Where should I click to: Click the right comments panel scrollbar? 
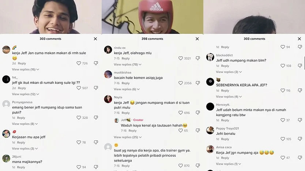(x=304, y=63)
